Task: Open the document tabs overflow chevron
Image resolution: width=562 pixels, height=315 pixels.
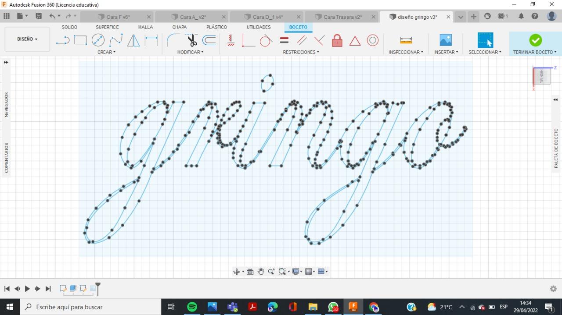Action: 461,17
